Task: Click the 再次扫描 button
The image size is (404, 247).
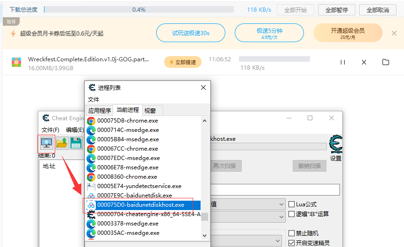Action: [226, 166]
